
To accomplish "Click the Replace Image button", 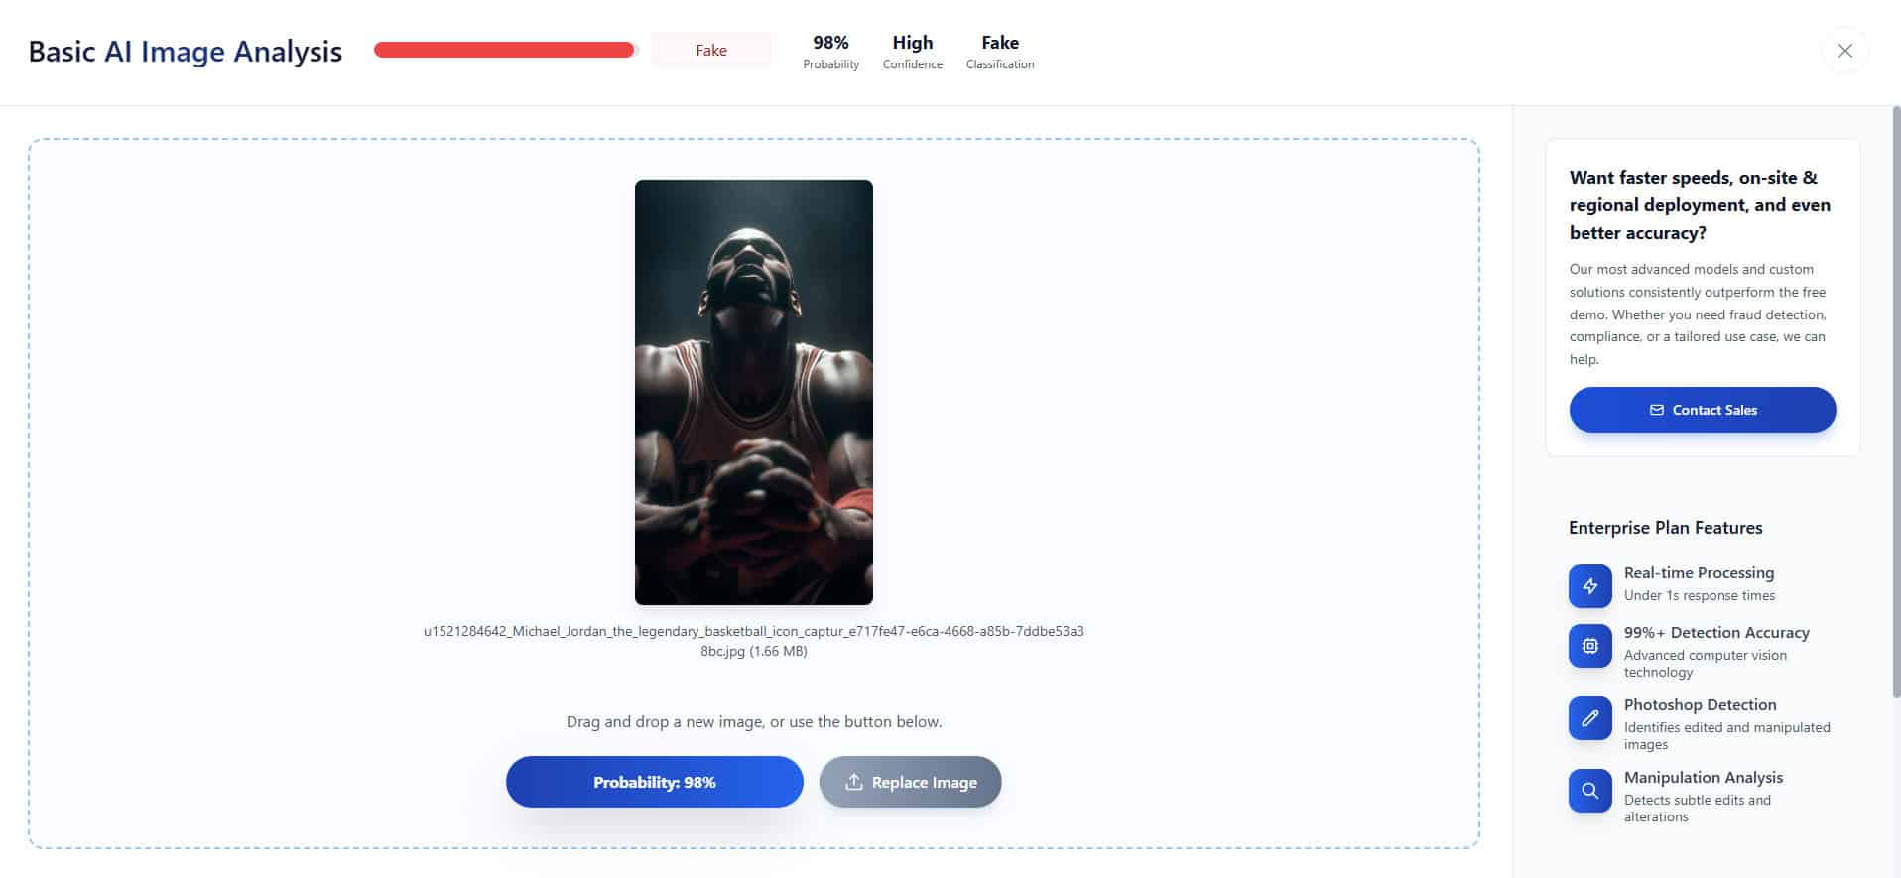I will [x=910, y=782].
